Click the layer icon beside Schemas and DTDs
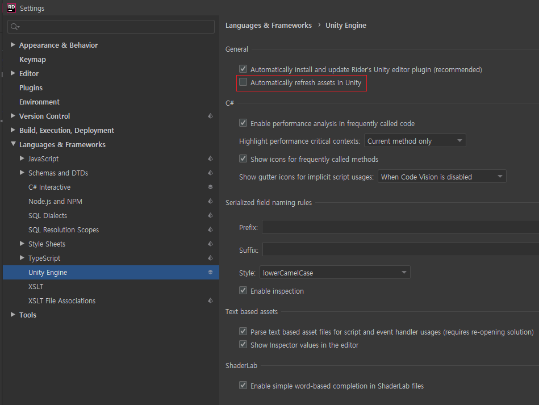The height and width of the screenshot is (405, 539). coord(210,173)
